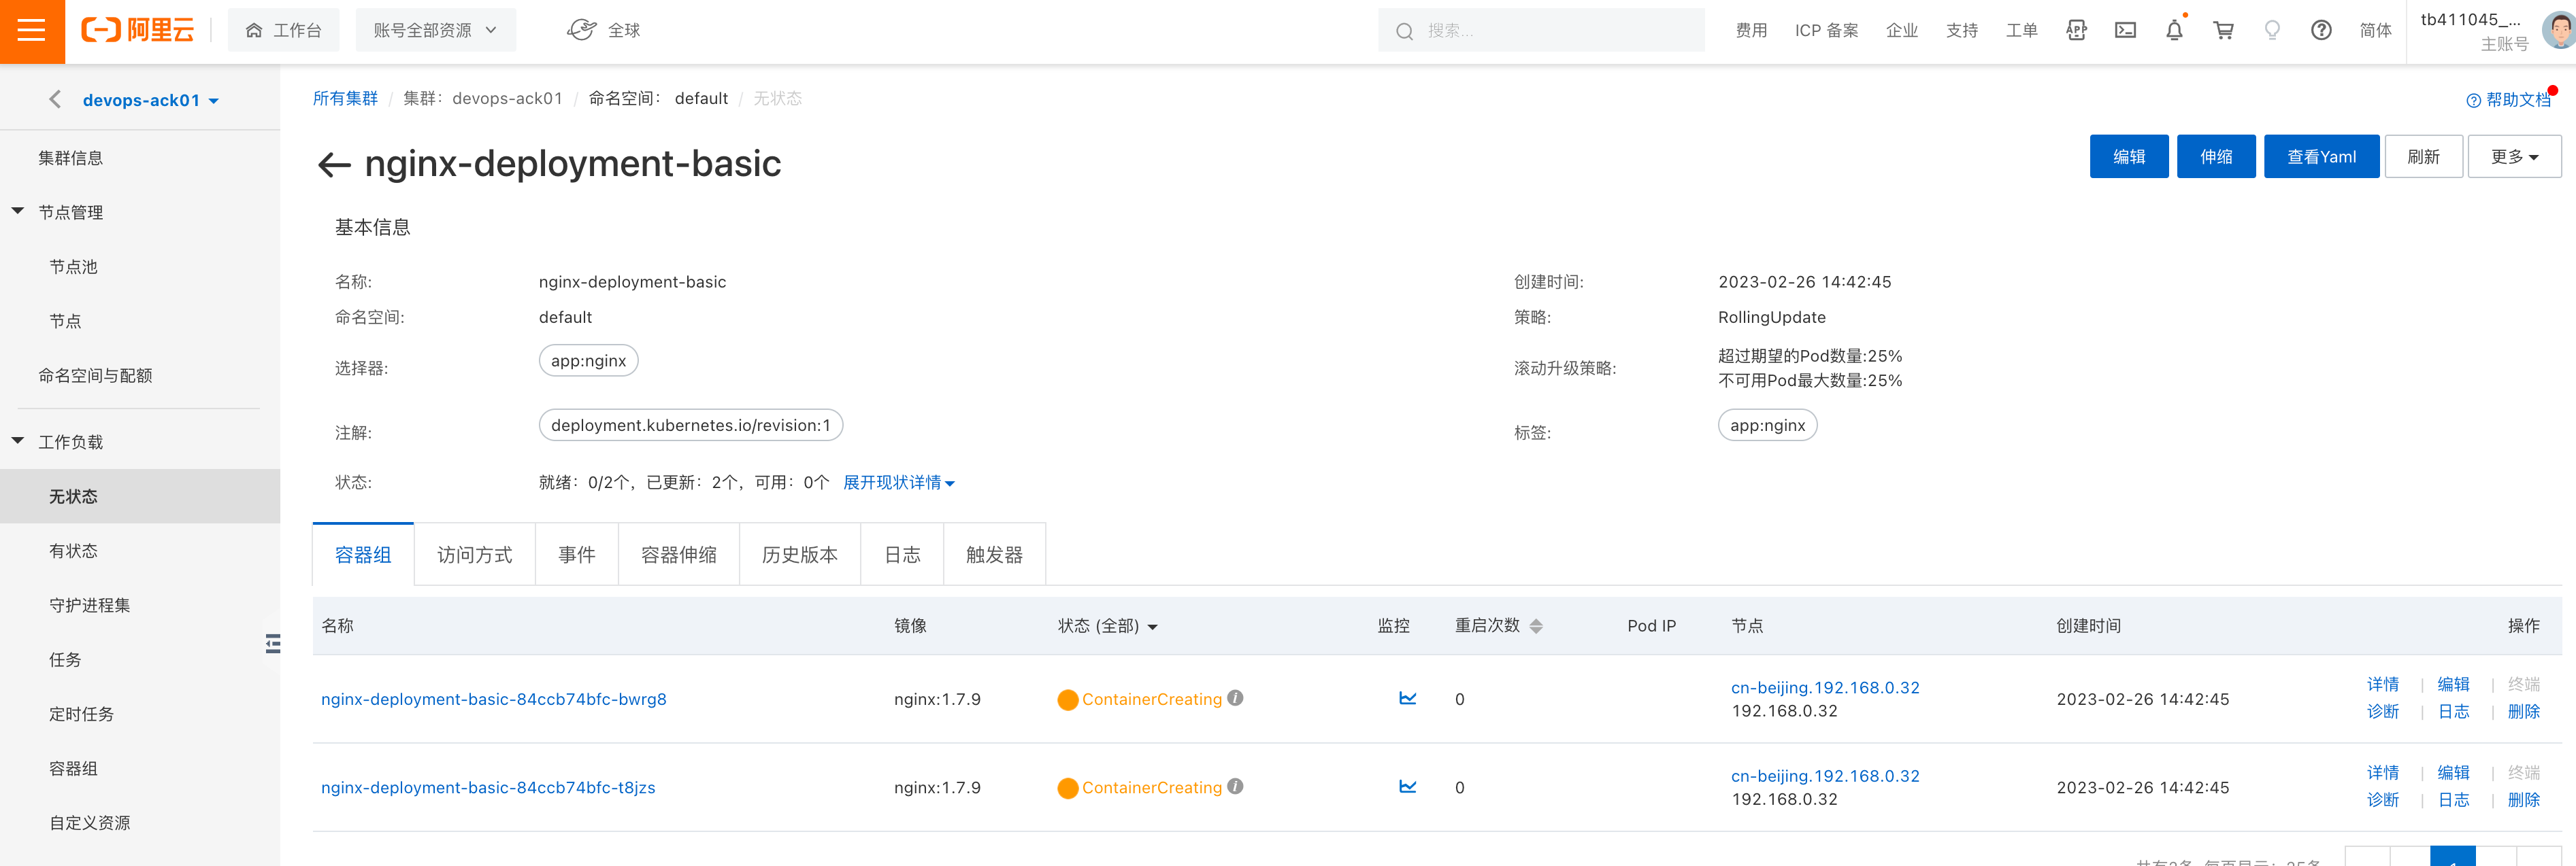Image resolution: width=2576 pixels, height=866 pixels.
Task: Switch to the 历史版本 tab
Action: tap(799, 555)
